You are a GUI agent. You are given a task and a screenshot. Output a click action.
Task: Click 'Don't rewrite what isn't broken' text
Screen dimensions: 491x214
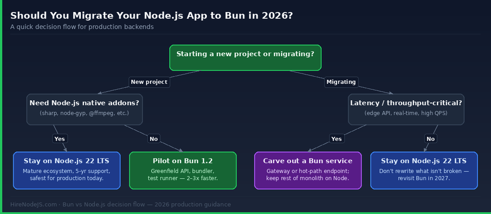tap(421, 171)
